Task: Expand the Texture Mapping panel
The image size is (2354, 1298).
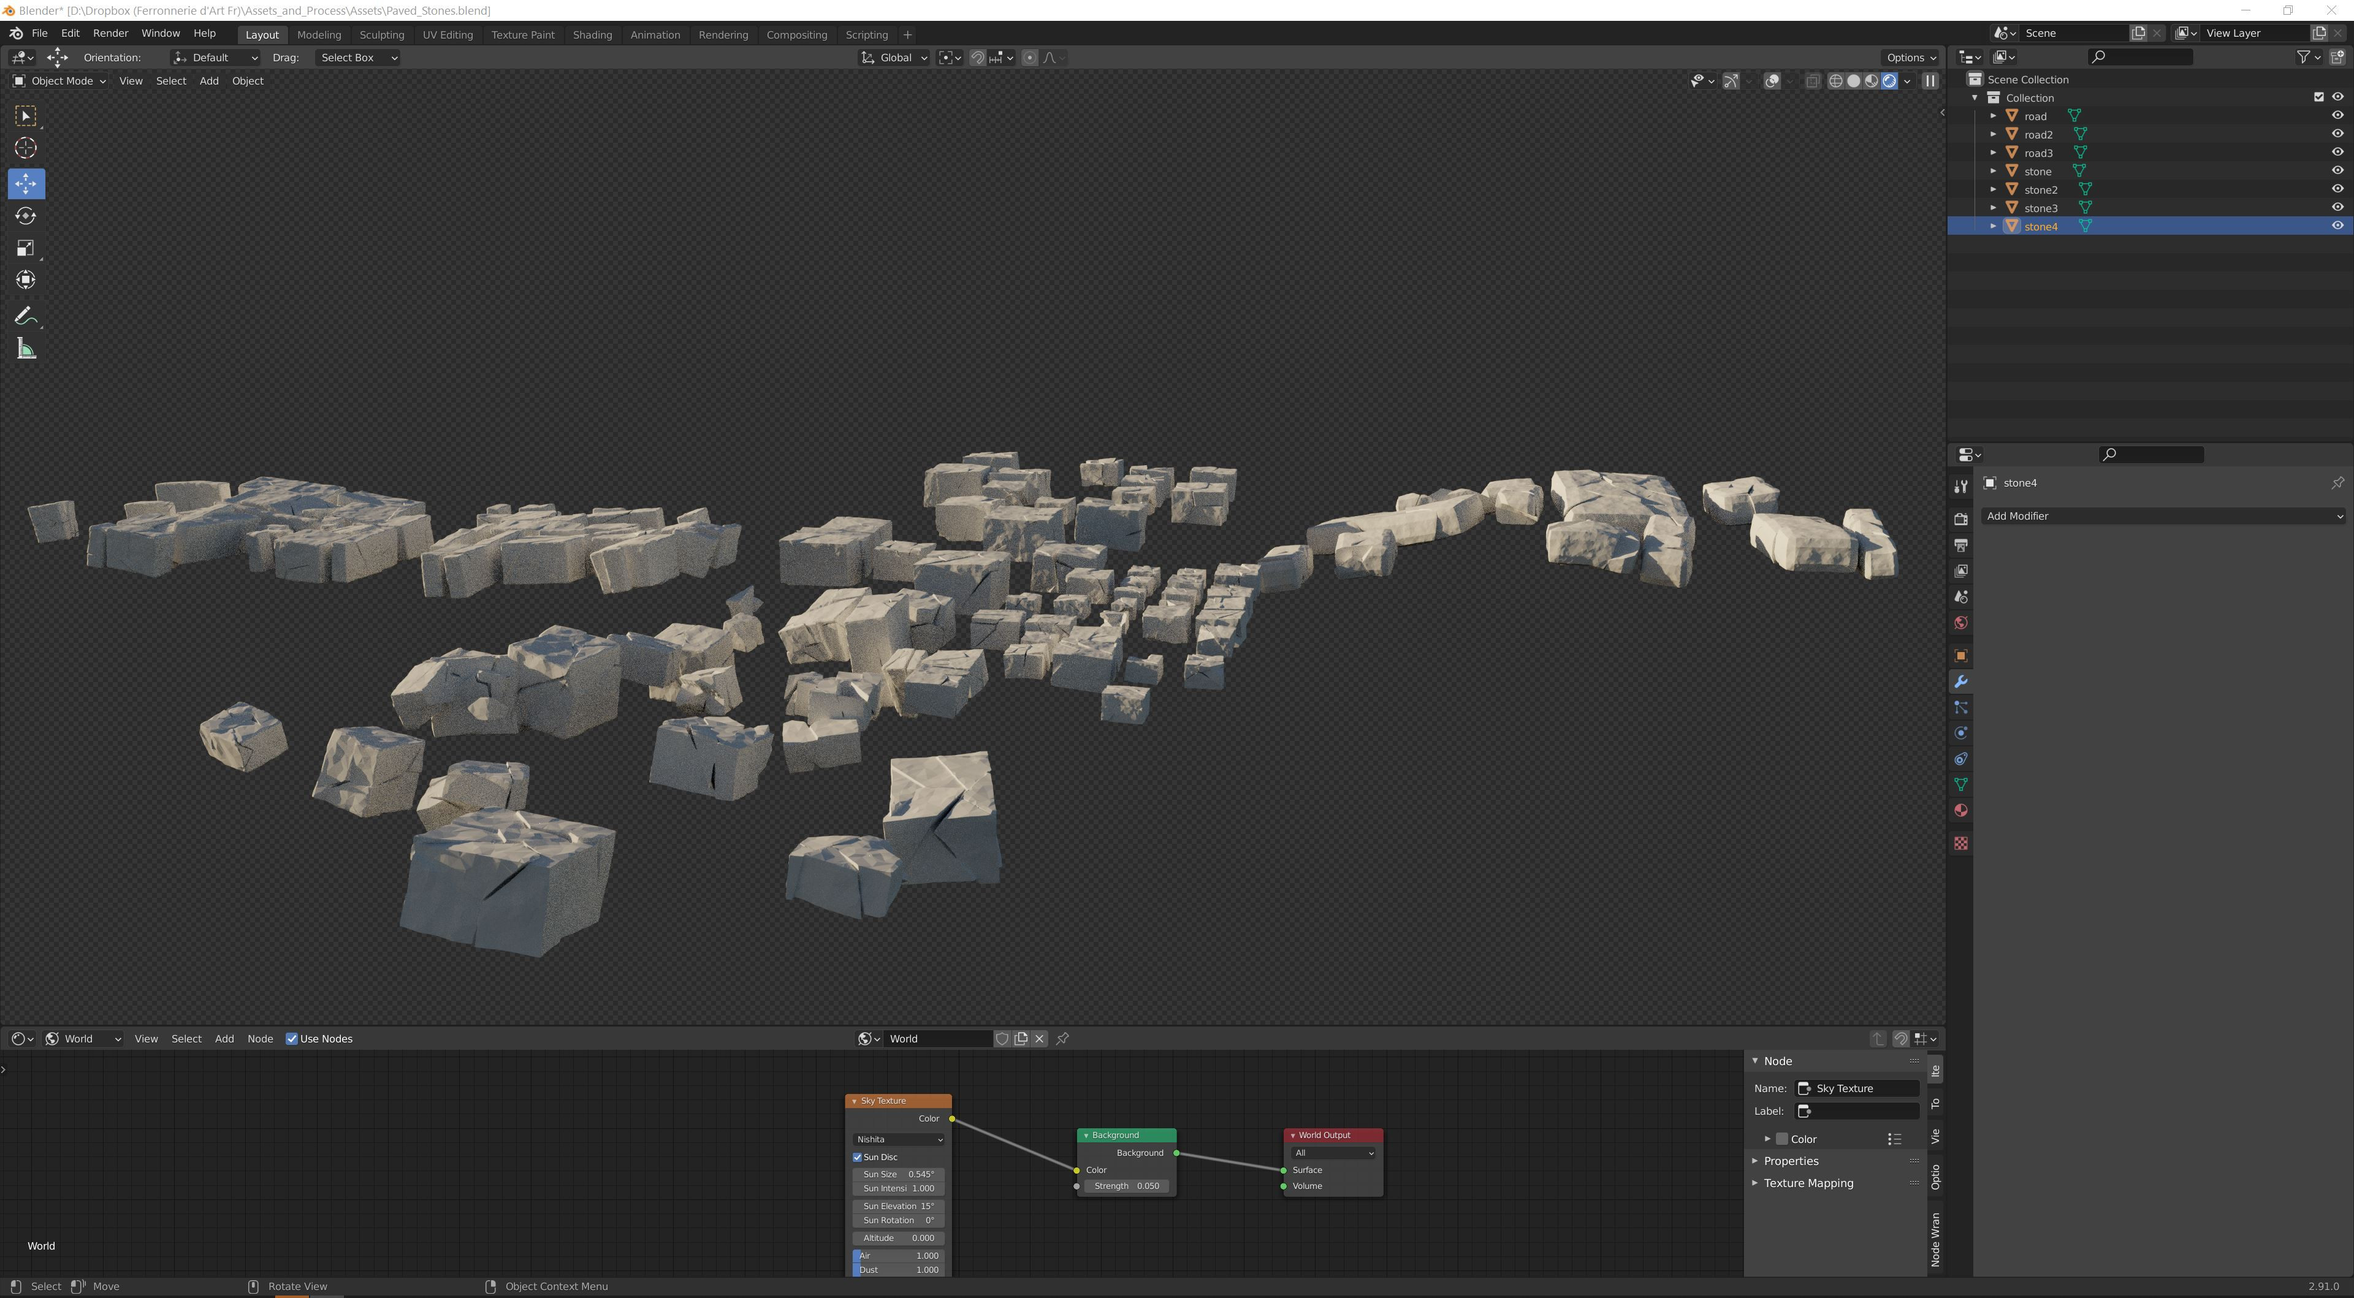Action: click(x=1808, y=1183)
